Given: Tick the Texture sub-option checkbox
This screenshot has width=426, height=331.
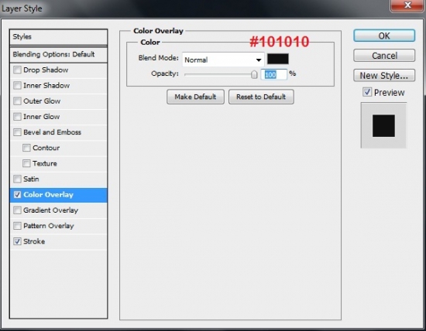Looking at the screenshot, I should (x=26, y=163).
